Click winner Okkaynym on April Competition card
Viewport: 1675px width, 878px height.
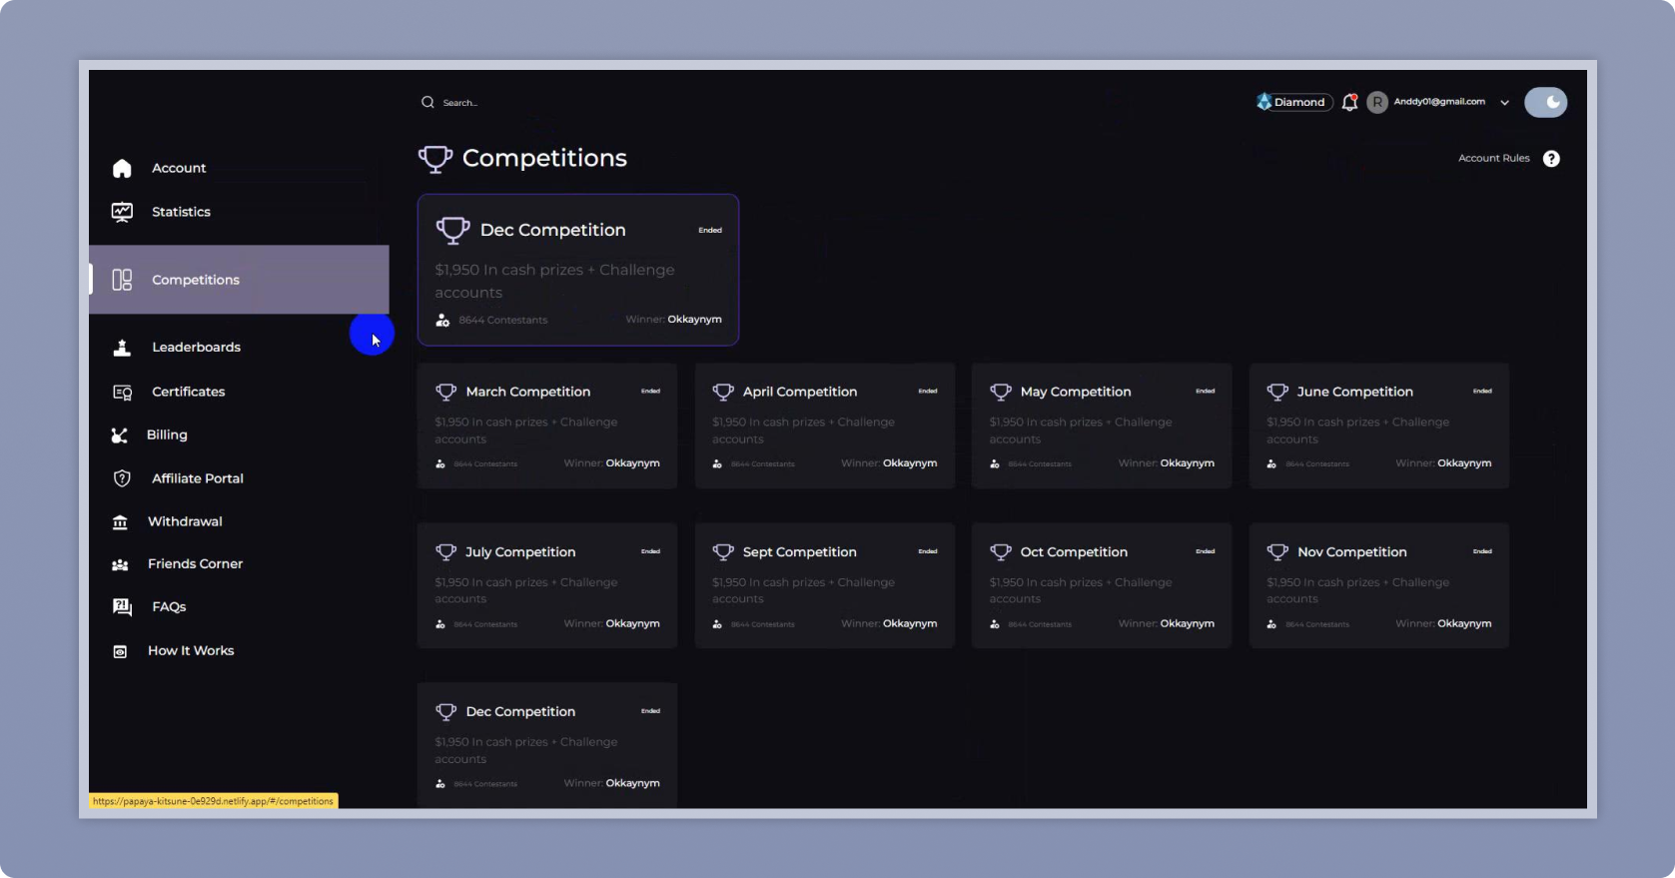pyautogui.click(x=910, y=463)
